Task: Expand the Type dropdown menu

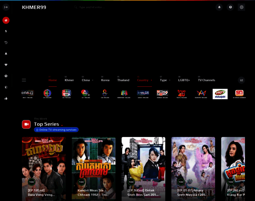Action: point(165,80)
